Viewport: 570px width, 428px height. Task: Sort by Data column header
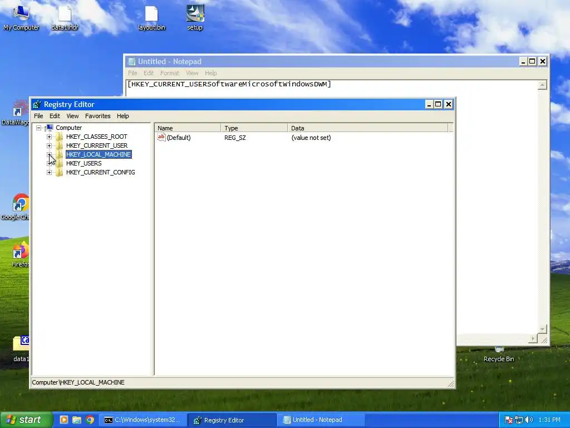[x=368, y=128]
